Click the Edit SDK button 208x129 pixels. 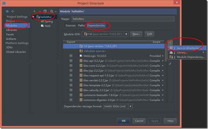pyautogui.click(x=150, y=34)
